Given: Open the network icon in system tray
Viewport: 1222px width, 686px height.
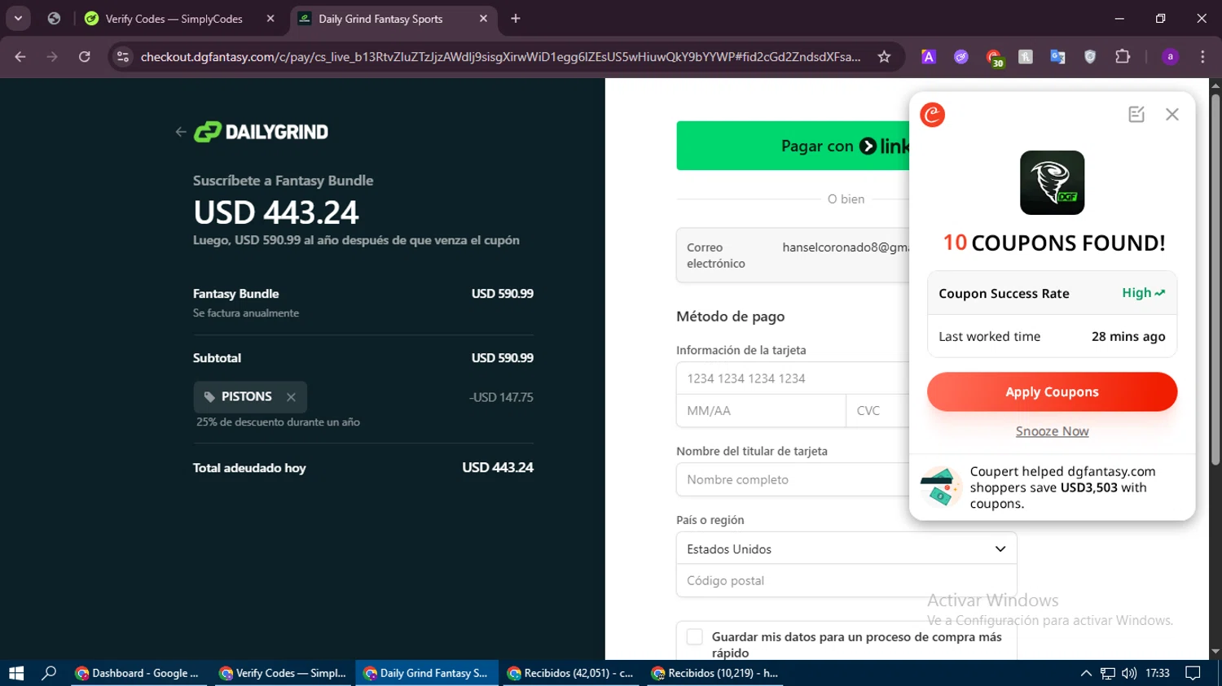Looking at the screenshot, I should (1108, 673).
